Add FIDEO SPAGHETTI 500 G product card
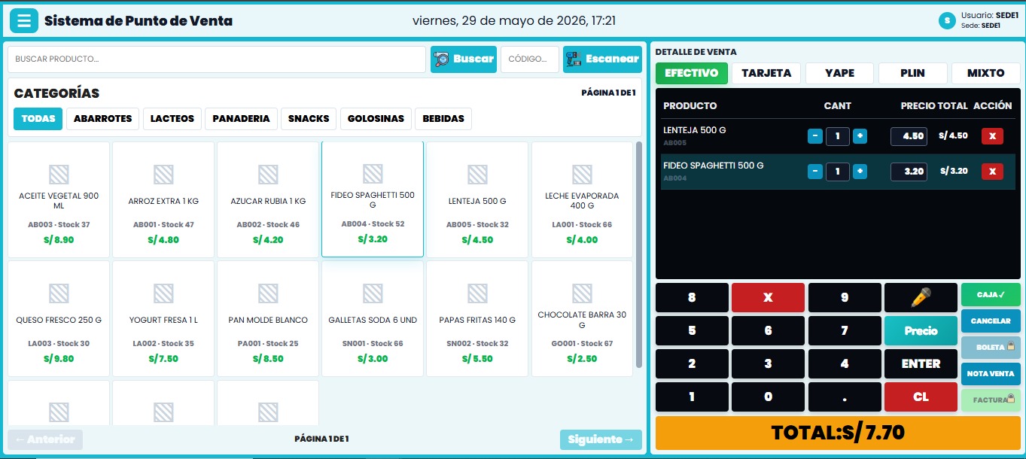The height and width of the screenshot is (459, 1026). (x=373, y=199)
